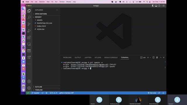Open the notifications bell in status bar
Image resolution: width=187 pixels, height=105 pixels.
click(163, 93)
